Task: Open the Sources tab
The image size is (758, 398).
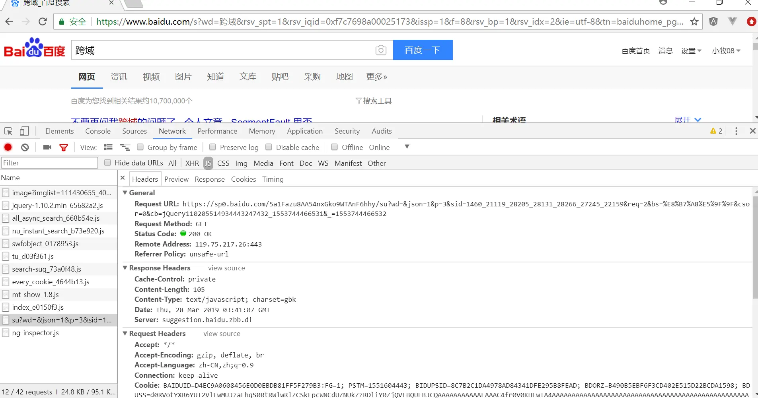Action: (x=134, y=131)
